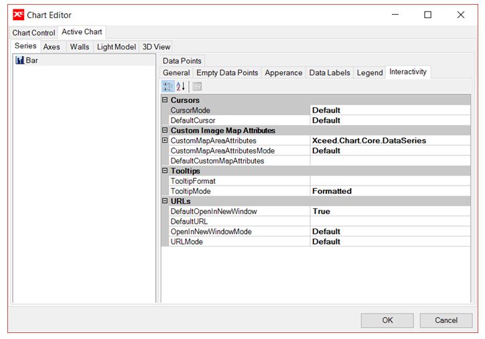Click OpenInNewWindowMode value Default

pyautogui.click(x=391, y=232)
